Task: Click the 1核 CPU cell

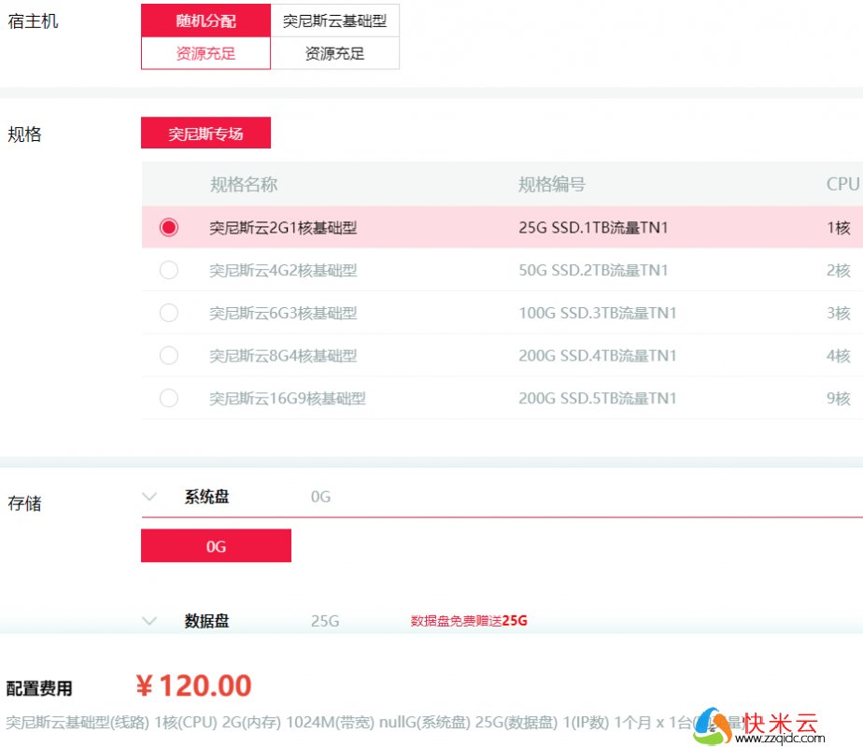Action: tap(839, 228)
